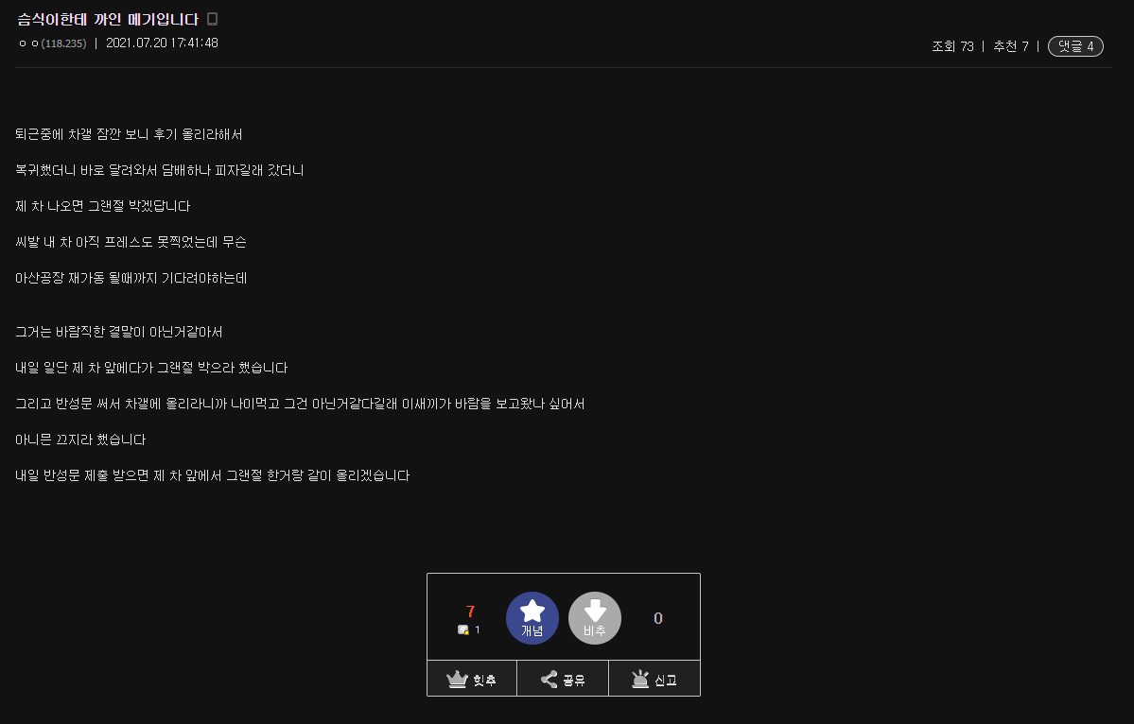Viewport: 1134px width, 724px height.
Task: Click the downvote count 0
Action: pyautogui.click(x=658, y=618)
